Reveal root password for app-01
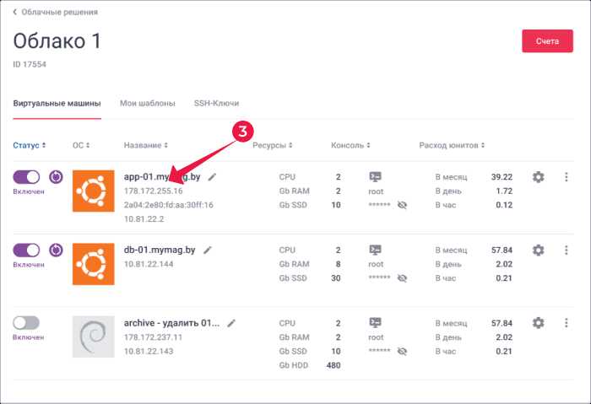The image size is (591, 404). (x=402, y=205)
